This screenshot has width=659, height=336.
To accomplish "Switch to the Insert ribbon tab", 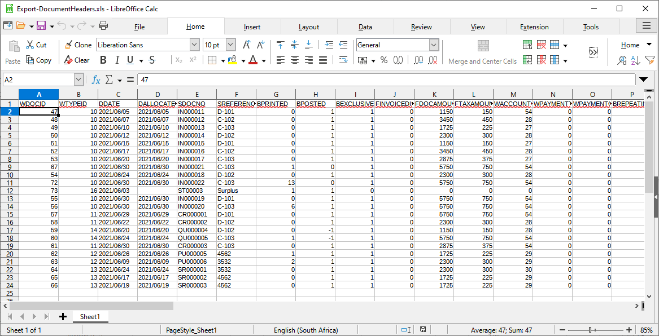I will pyautogui.click(x=252, y=26).
